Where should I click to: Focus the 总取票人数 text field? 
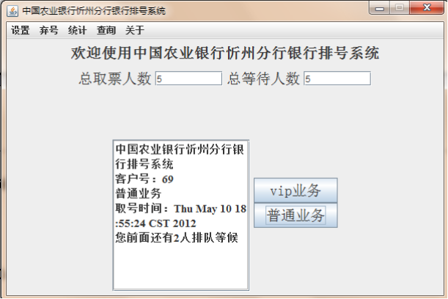point(189,78)
